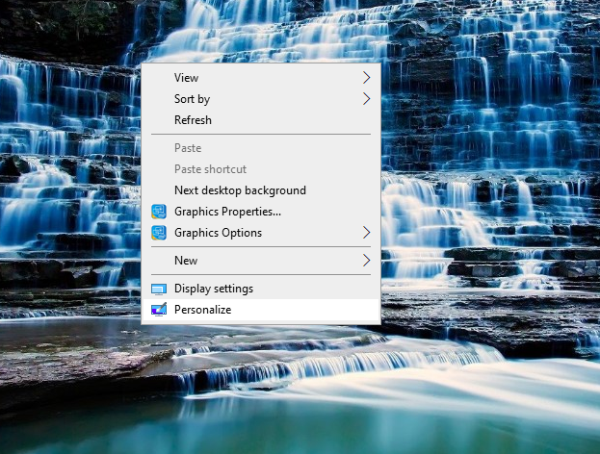
Task: Select Refresh from the context menu
Action: click(x=193, y=120)
